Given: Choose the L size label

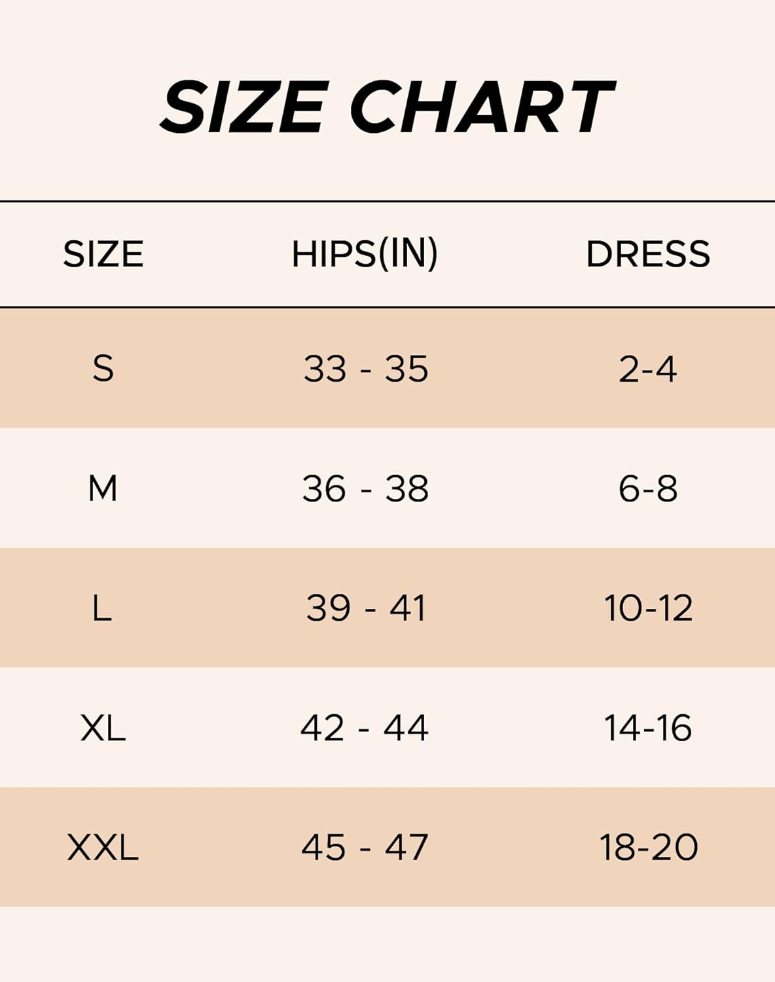Looking at the screenshot, I should 102,608.
